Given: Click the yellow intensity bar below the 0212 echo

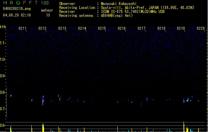Looking at the screenshot, I should coord(43,128).
